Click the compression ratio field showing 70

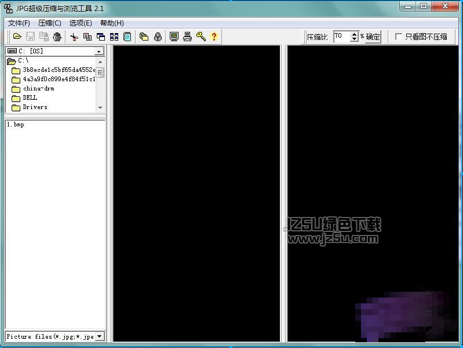[x=342, y=37]
